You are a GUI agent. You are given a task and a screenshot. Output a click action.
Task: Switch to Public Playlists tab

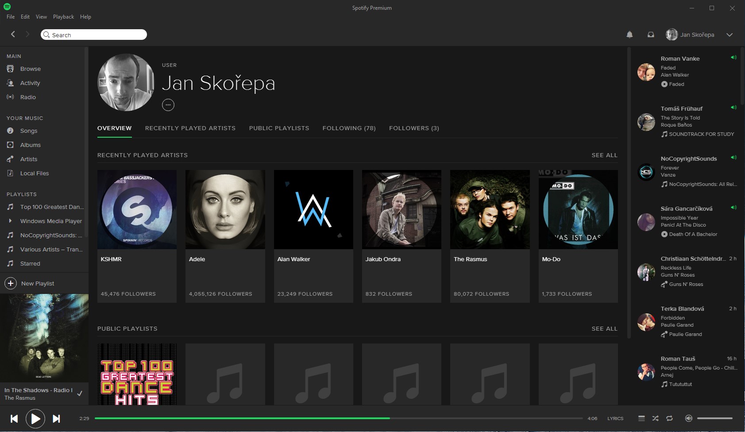click(279, 128)
